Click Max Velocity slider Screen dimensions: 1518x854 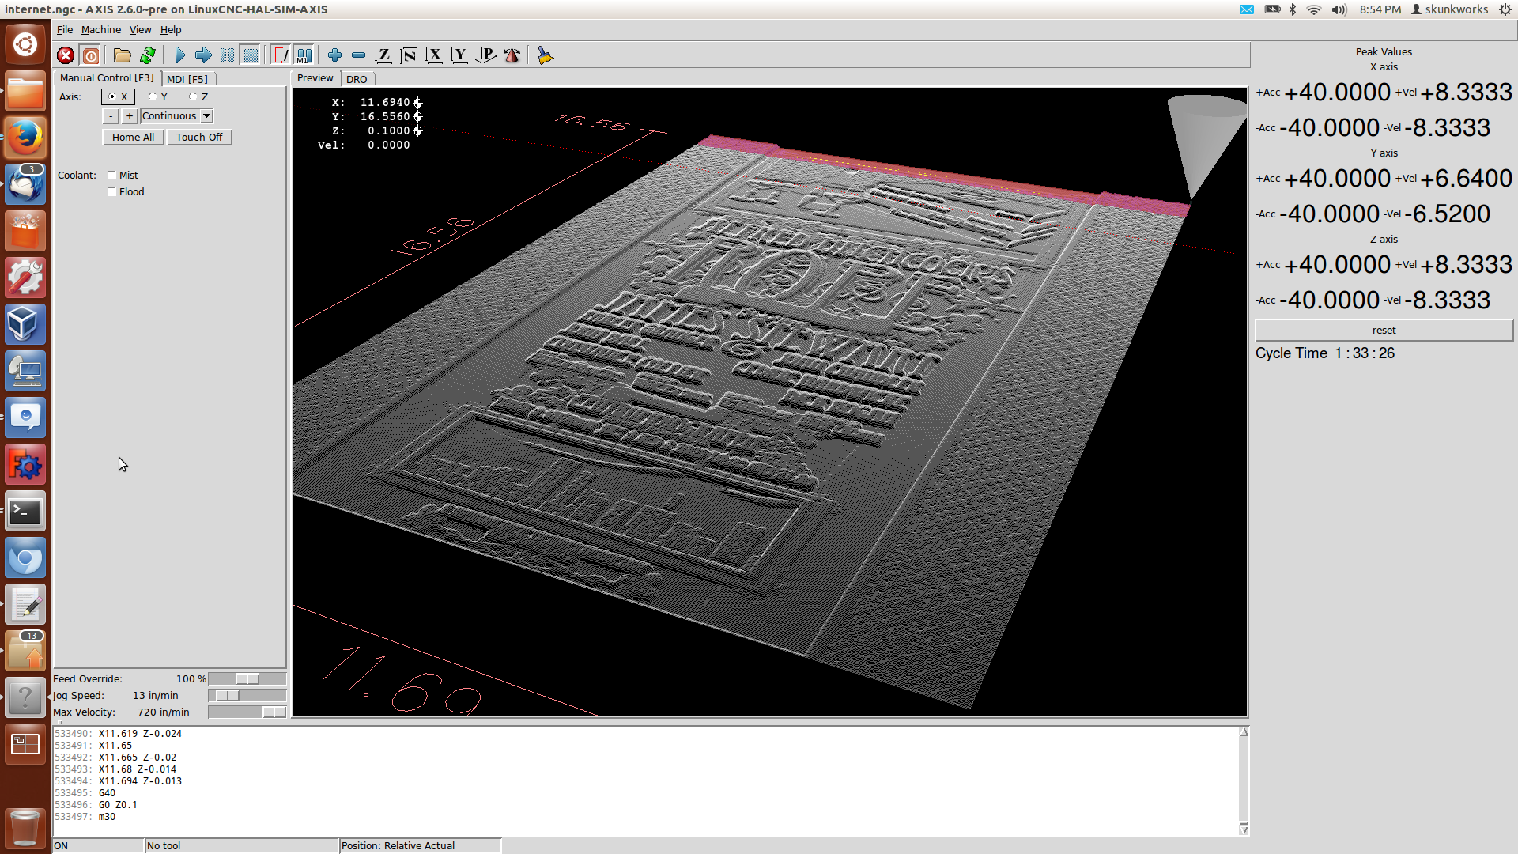point(247,712)
